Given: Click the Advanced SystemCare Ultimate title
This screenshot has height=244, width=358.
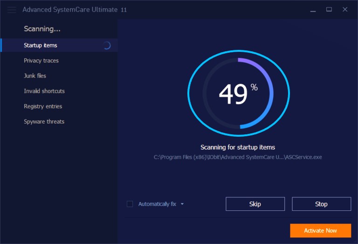Looking at the screenshot, I should [75, 10].
